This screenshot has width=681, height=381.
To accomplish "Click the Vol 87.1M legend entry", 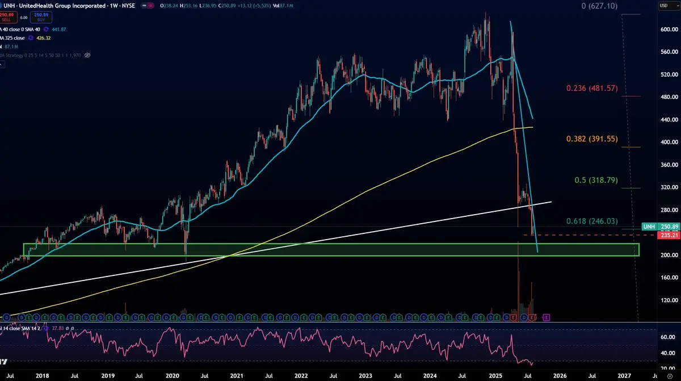I will pyautogui.click(x=9, y=47).
